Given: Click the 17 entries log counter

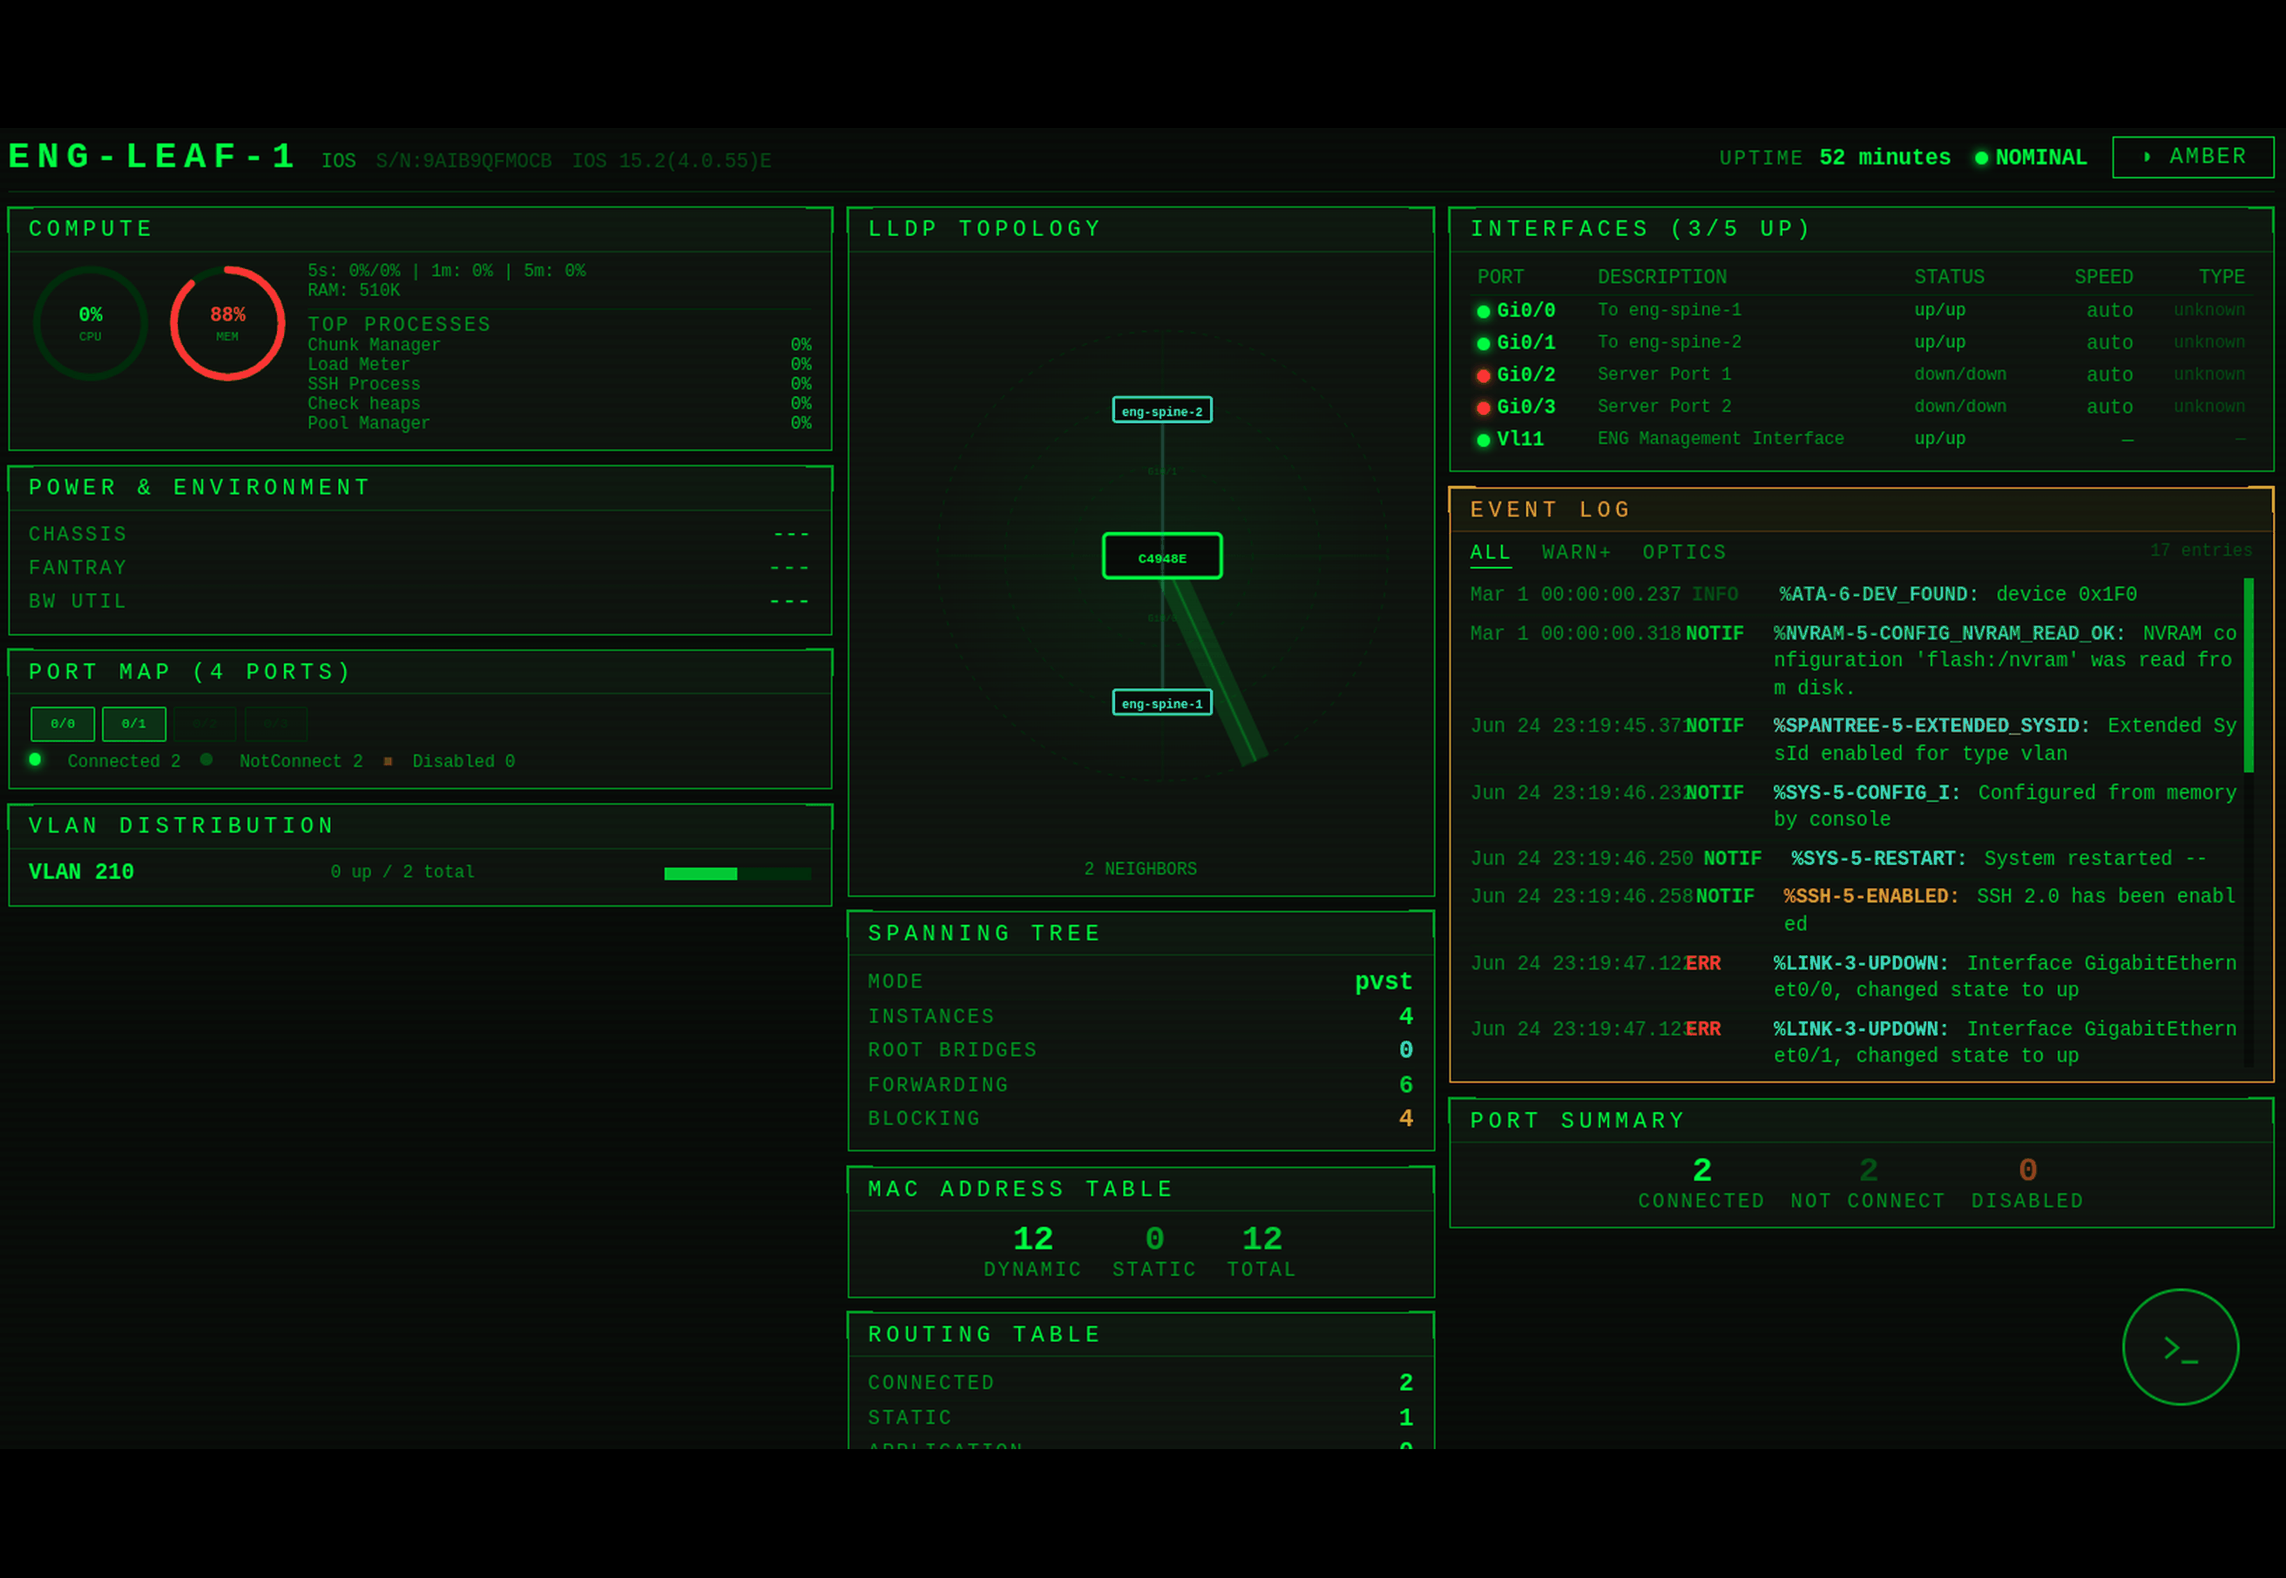Looking at the screenshot, I should [2201, 550].
